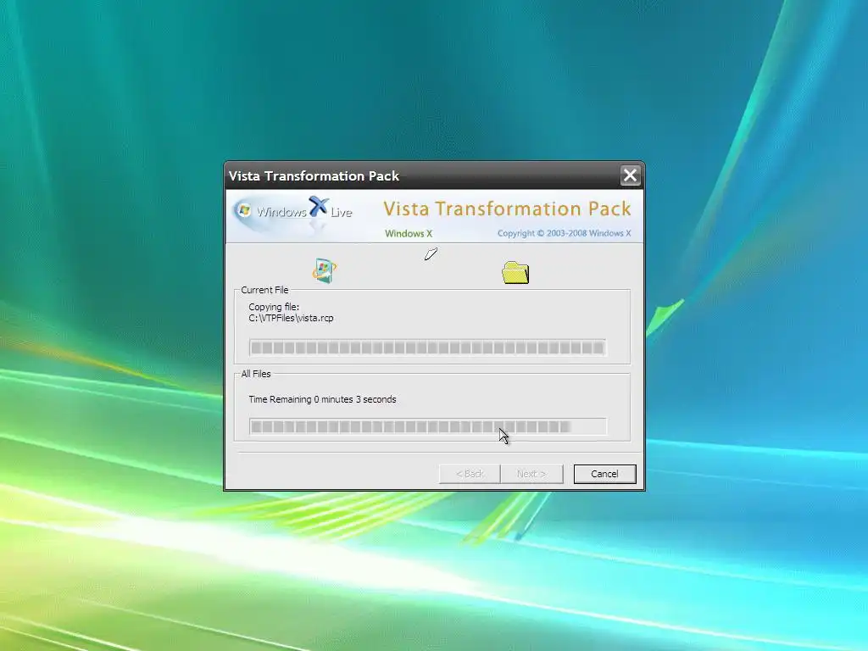Click the Current File group label
Viewport: 868px width, 651px height.
[264, 290]
